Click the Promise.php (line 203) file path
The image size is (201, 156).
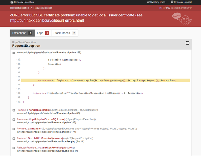47,123
